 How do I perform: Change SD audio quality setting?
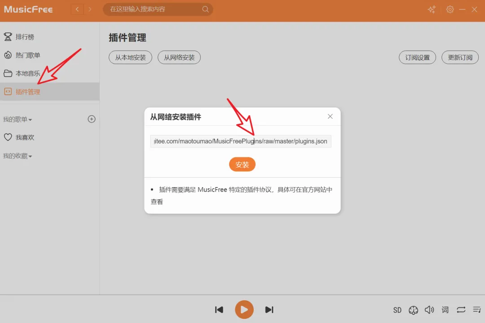point(397,310)
